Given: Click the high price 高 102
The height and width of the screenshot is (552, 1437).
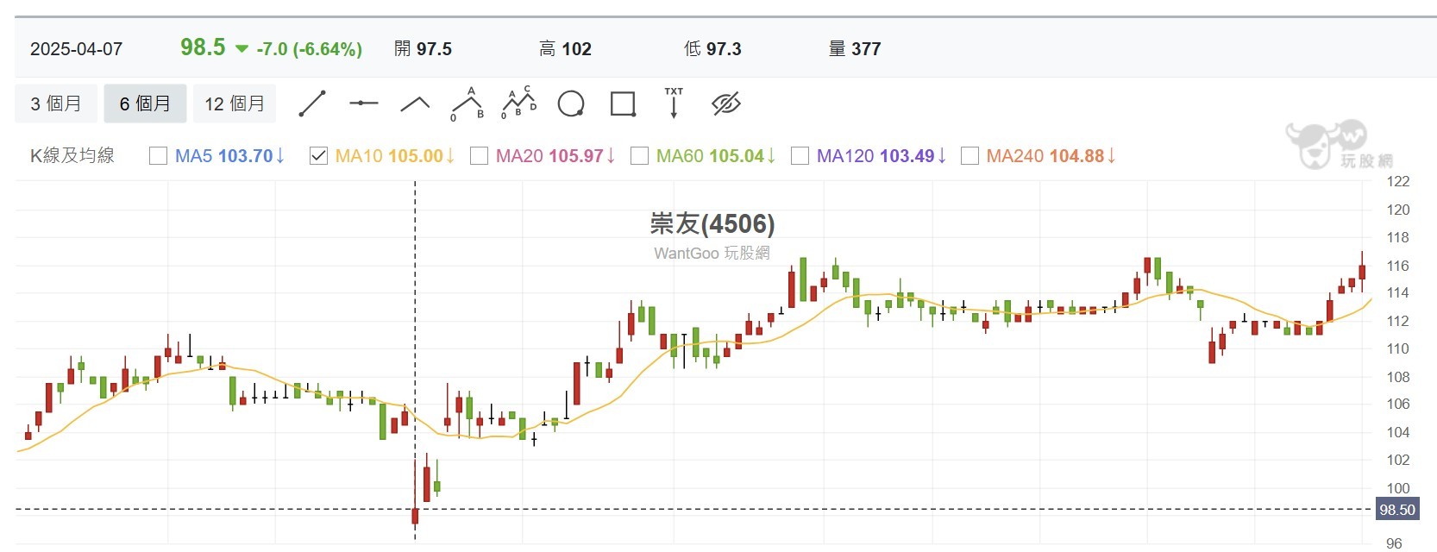Looking at the screenshot, I should 565,49.
